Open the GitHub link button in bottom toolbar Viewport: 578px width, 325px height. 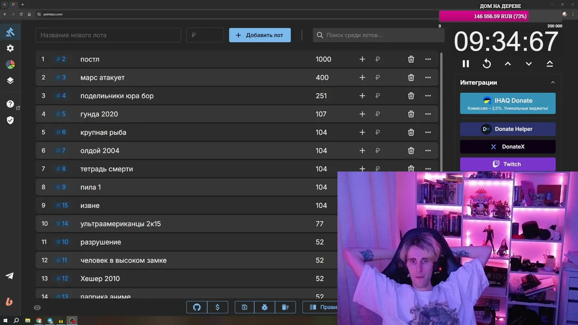[x=197, y=307]
